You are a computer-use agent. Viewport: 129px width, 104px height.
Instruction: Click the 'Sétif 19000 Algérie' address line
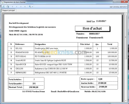tap(18, 31)
